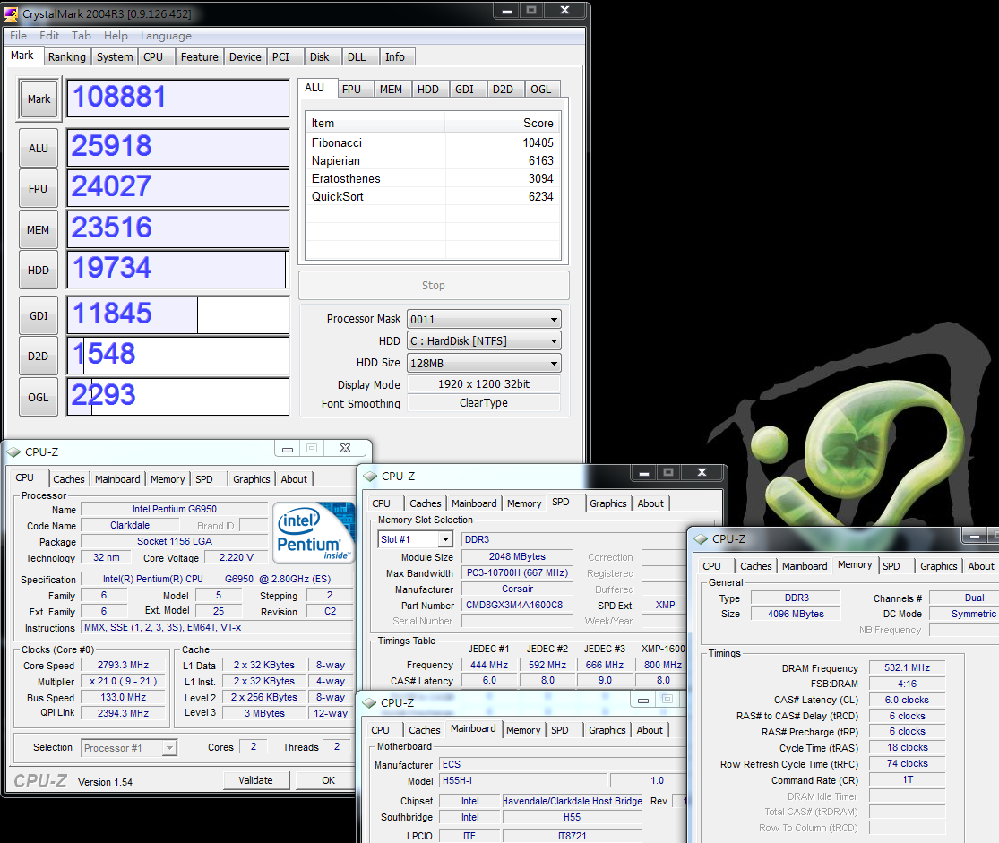The width and height of the screenshot is (999, 843).
Task: Start the ALU benchmark test
Action: 39,149
